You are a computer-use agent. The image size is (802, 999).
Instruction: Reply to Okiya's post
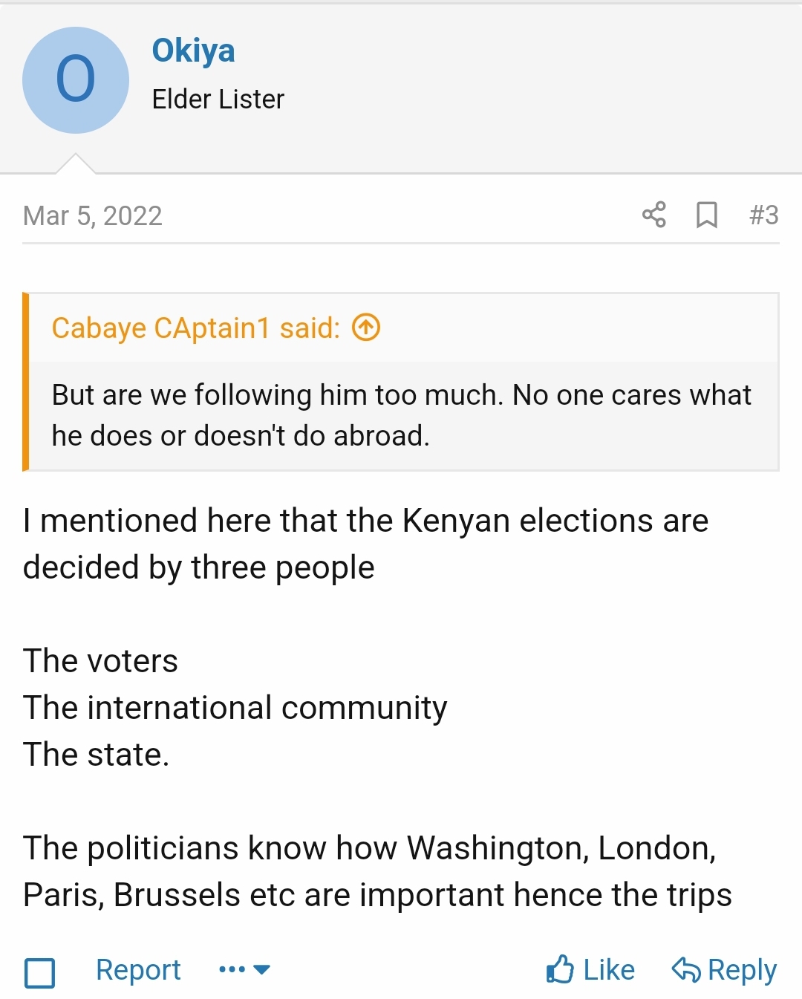(x=724, y=969)
